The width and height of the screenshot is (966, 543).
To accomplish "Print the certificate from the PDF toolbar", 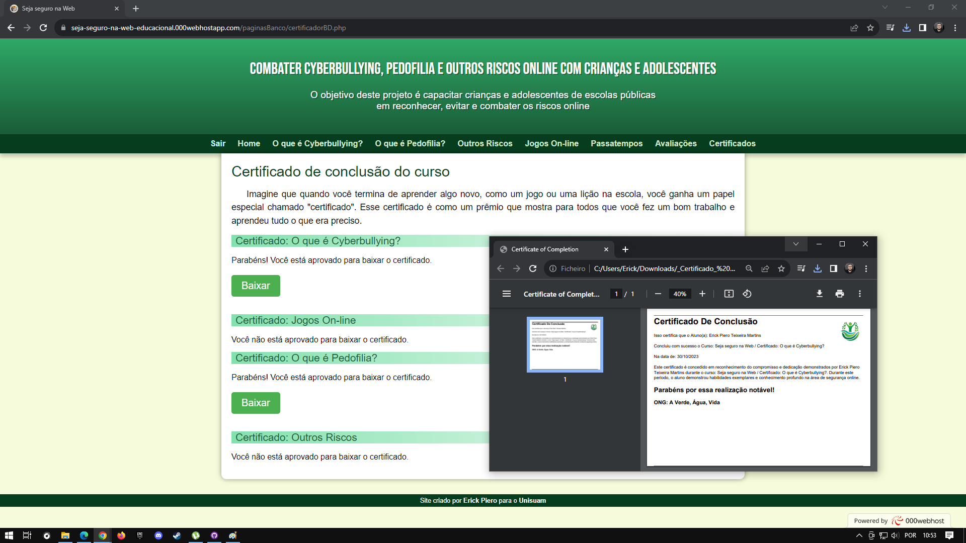I will coord(840,294).
